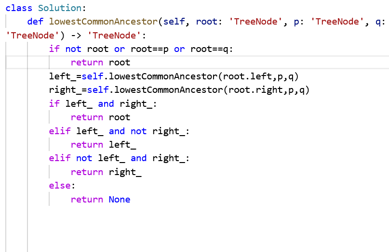The width and height of the screenshot is (389, 252).
Task: Click the 'None' value on the last line
Action: click(120, 199)
